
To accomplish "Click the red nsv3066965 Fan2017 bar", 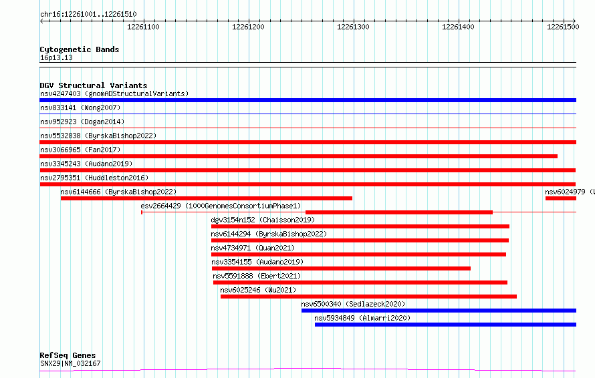I will point(298,156).
